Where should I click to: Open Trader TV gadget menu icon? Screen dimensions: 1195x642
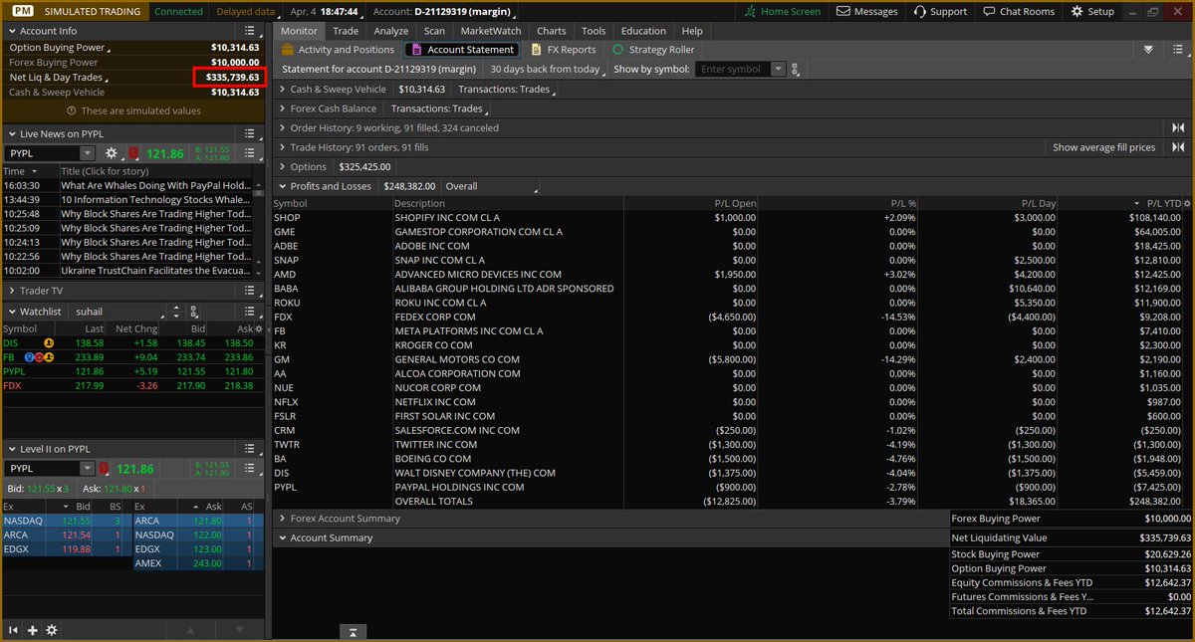251,291
